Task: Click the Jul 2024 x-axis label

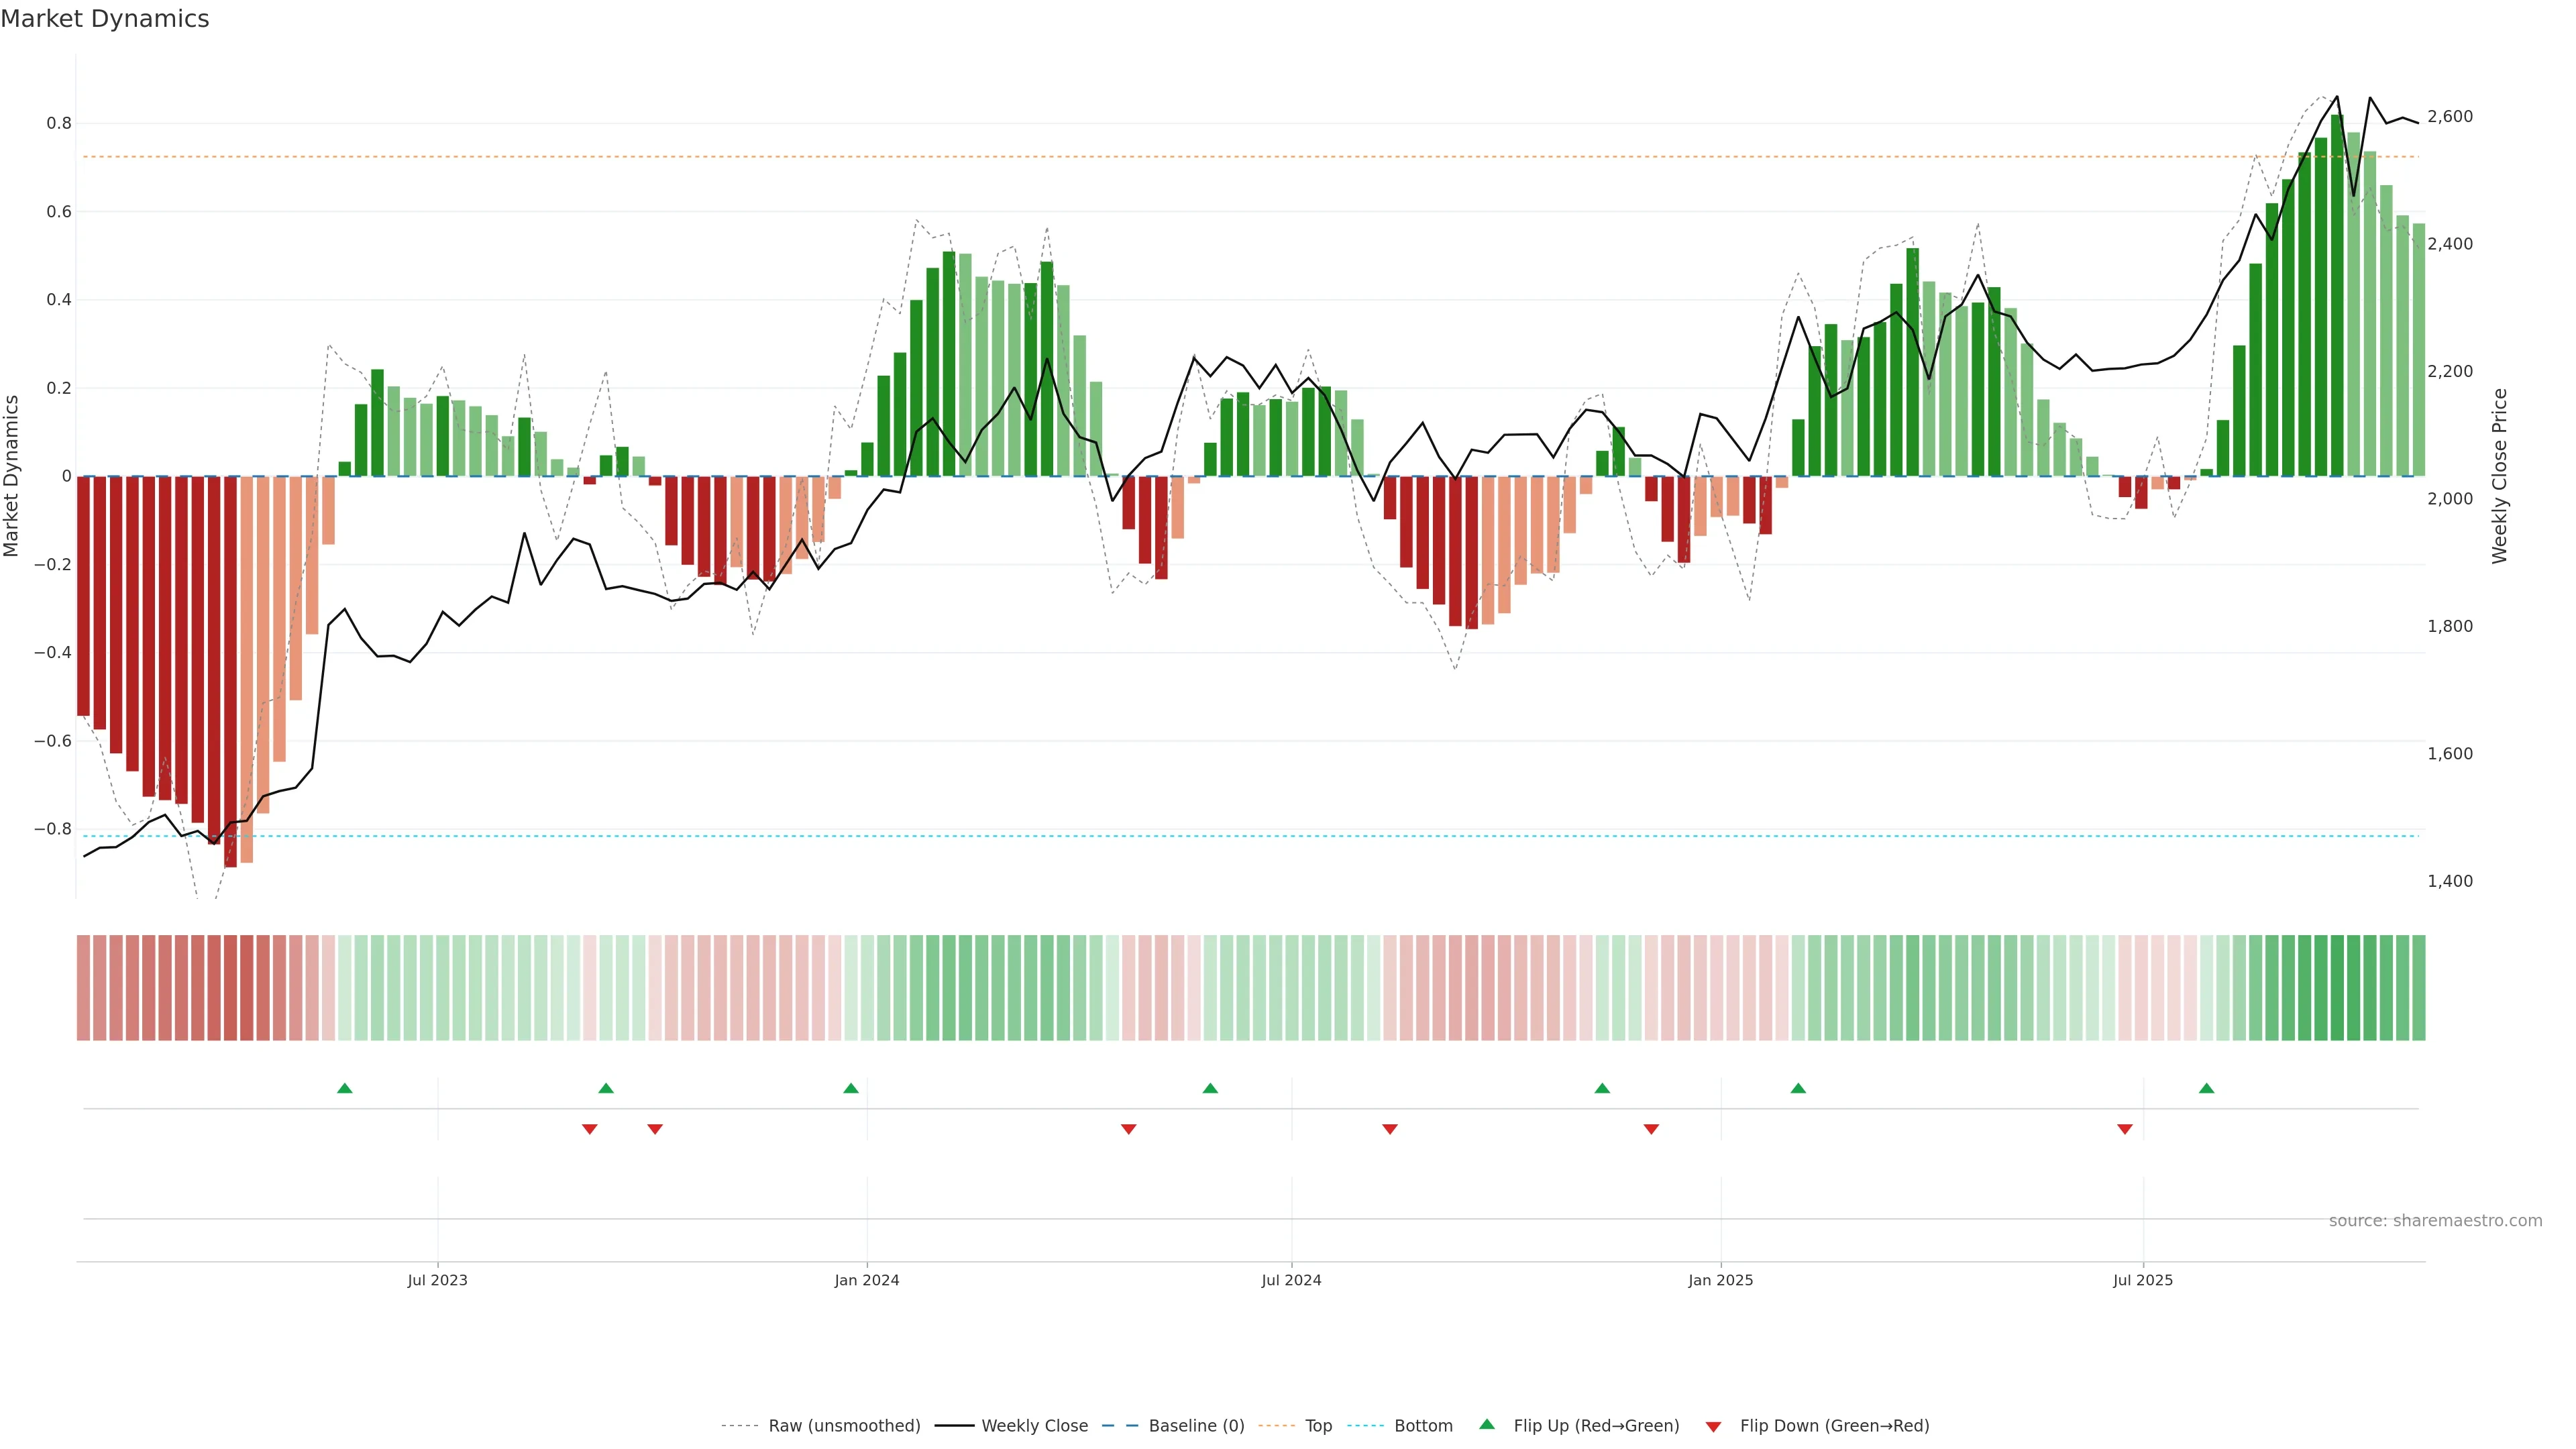Action: click(x=1291, y=1280)
